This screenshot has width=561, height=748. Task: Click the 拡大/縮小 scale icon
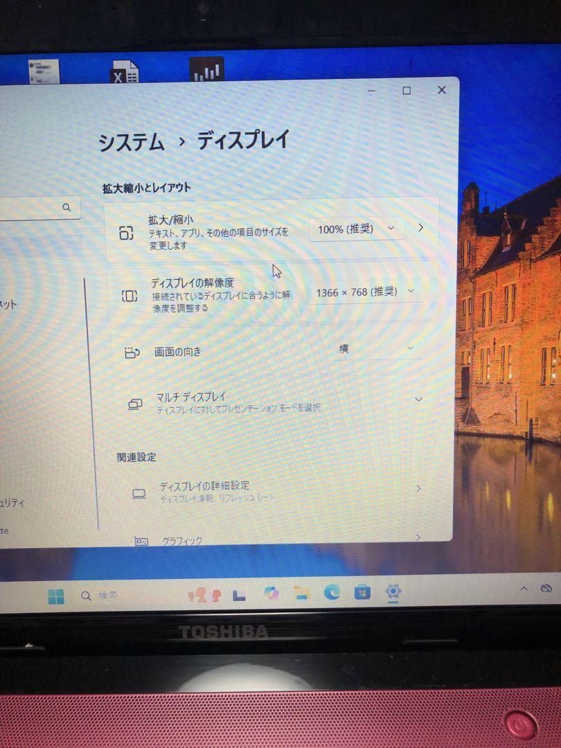[x=126, y=232]
